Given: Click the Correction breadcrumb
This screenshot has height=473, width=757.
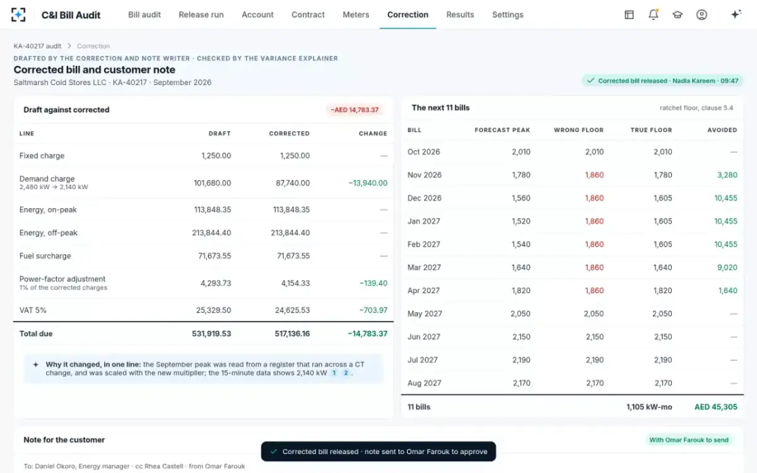Looking at the screenshot, I should tap(93, 46).
